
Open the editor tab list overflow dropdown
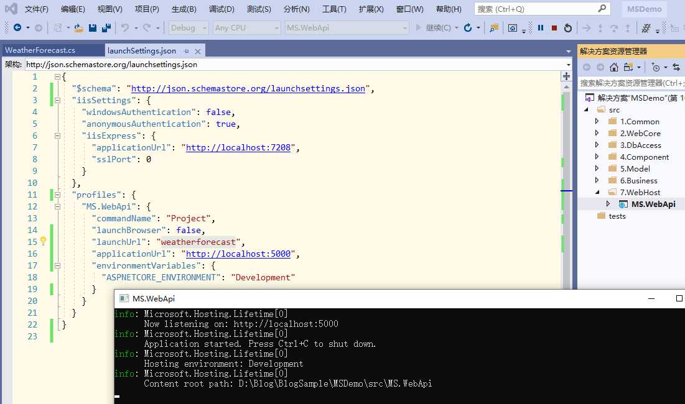click(x=569, y=51)
